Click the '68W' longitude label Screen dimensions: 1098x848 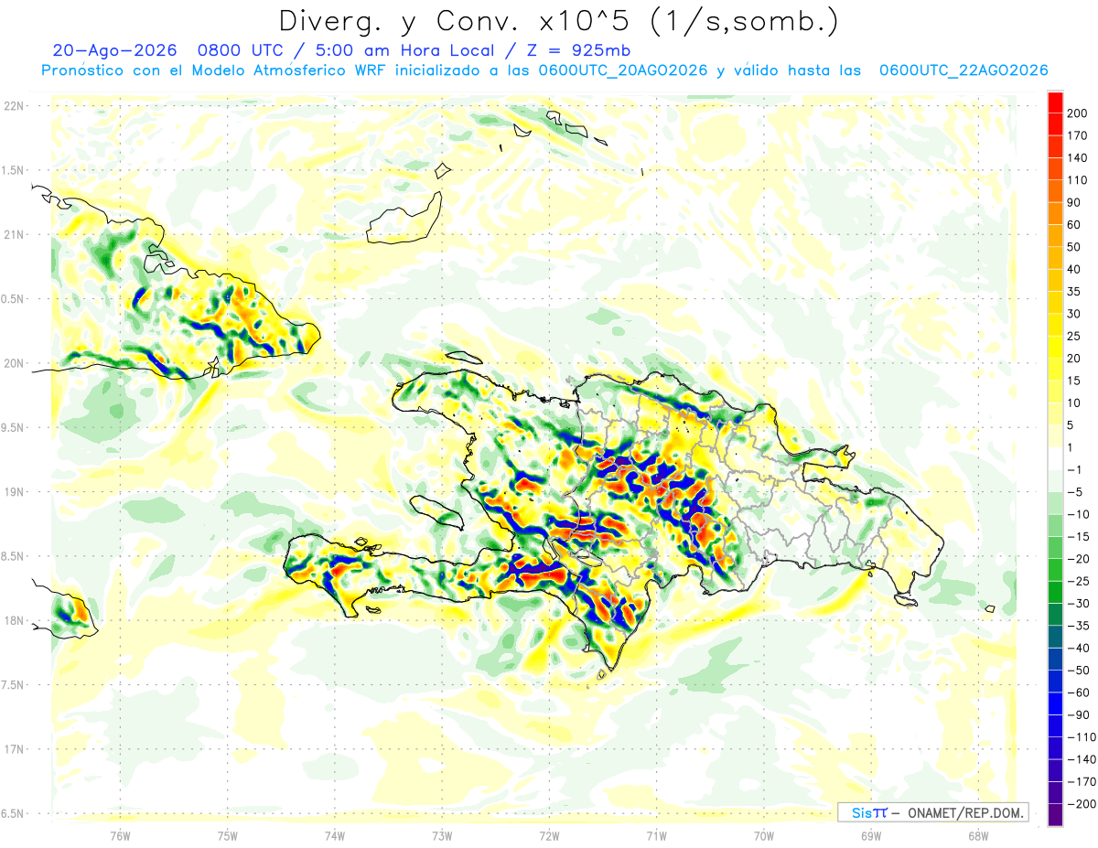[x=978, y=835]
